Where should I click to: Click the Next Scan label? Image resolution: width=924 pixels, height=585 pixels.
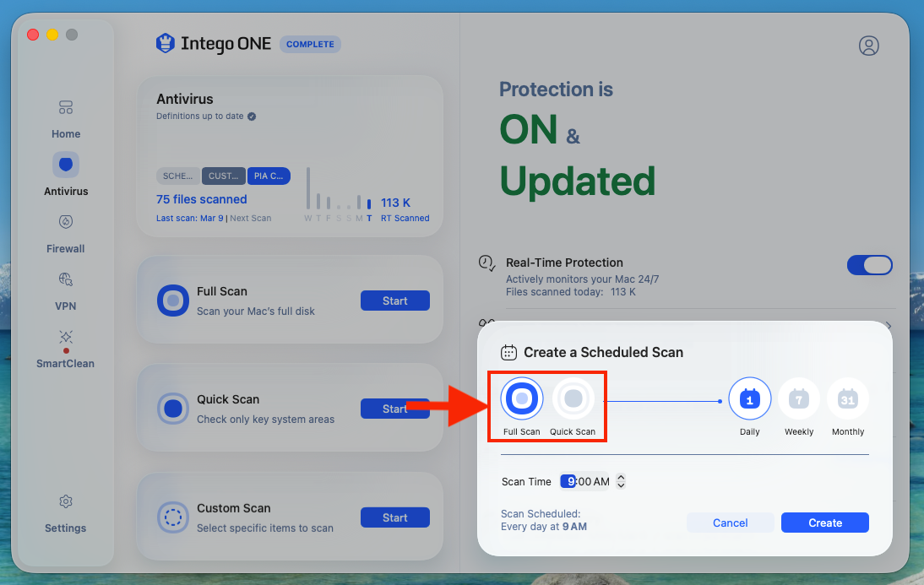(251, 218)
